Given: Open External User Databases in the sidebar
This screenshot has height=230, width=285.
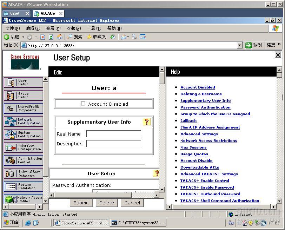Looking at the screenshot, I should click(23, 173).
